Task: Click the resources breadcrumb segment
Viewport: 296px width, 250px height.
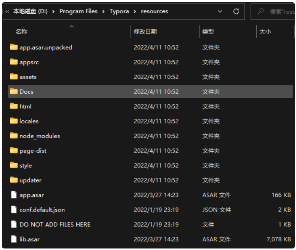Action: pyautogui.click(x=154, y=11)
